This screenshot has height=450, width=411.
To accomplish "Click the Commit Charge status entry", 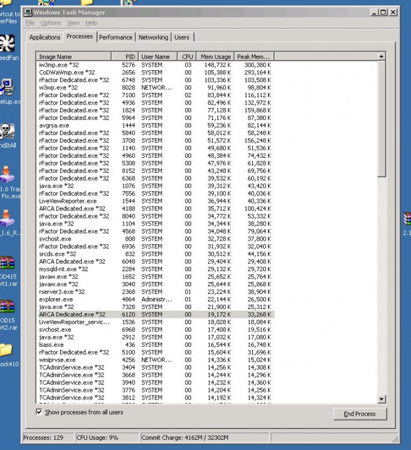I will (x=205, y=437).
